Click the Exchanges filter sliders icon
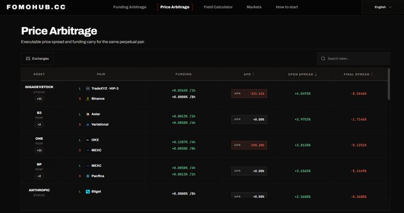This screenshot has height=213, width=404. tap(28, 59)
